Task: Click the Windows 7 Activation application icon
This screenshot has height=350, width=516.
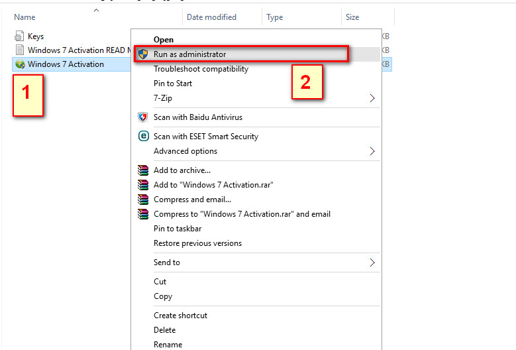Action: (19, 64)
